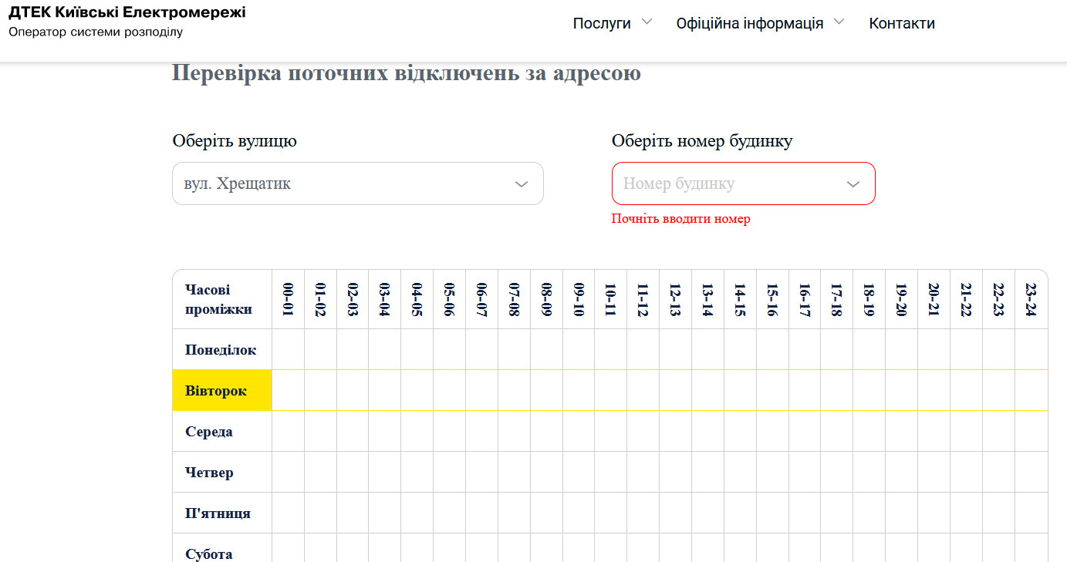
Task: Expand street dropdown showing вул. Хрещатик
Action: point(347,183)
